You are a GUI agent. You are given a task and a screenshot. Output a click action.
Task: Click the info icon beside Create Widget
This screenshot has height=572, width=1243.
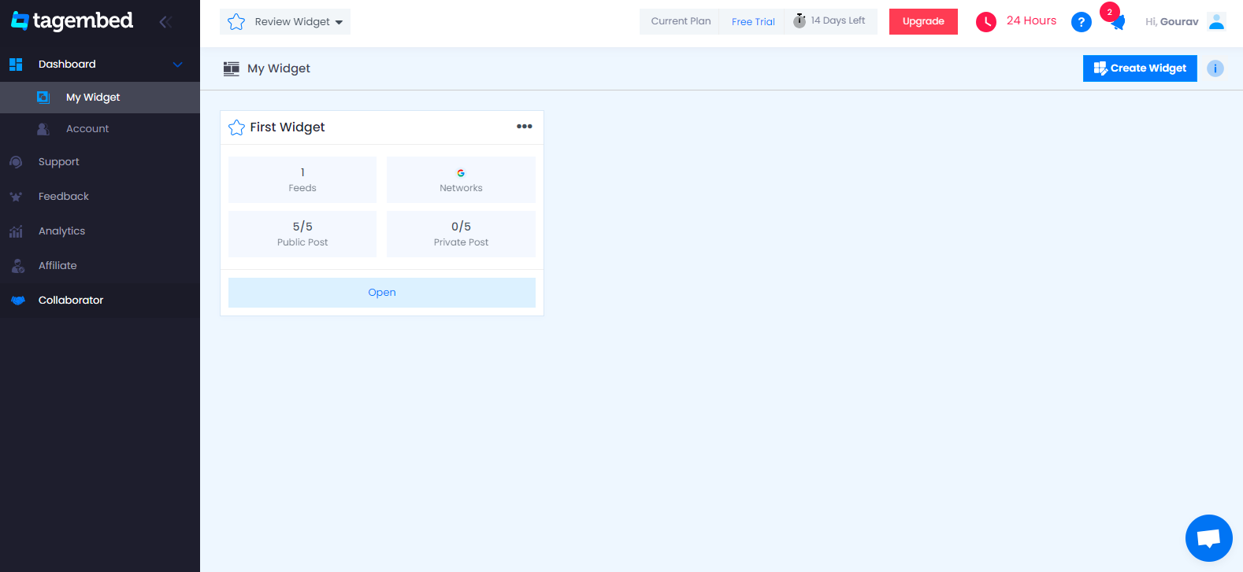(x=1215, y=68)
